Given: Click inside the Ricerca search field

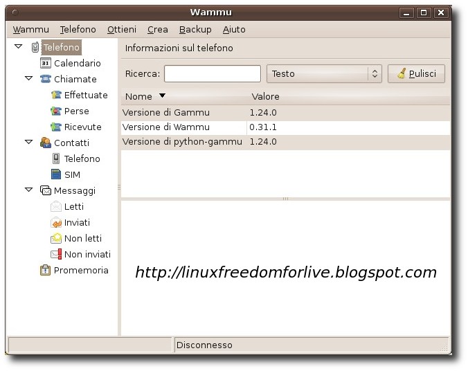Looking at the screenshot, I should tap(213, 74).
